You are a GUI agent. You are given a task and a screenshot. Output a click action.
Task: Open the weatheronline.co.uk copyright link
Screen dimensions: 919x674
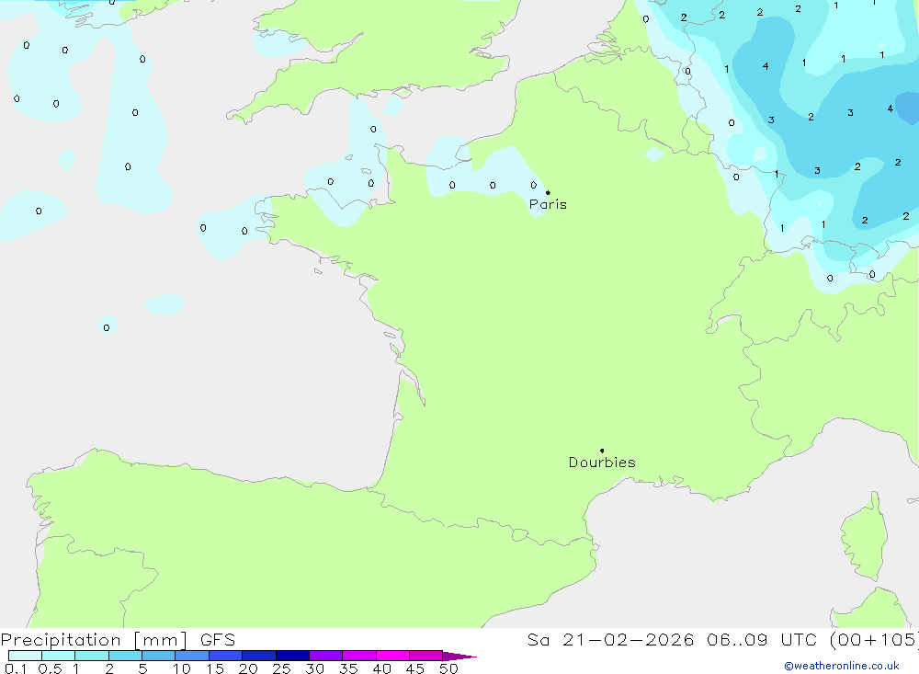coord(842,666)
